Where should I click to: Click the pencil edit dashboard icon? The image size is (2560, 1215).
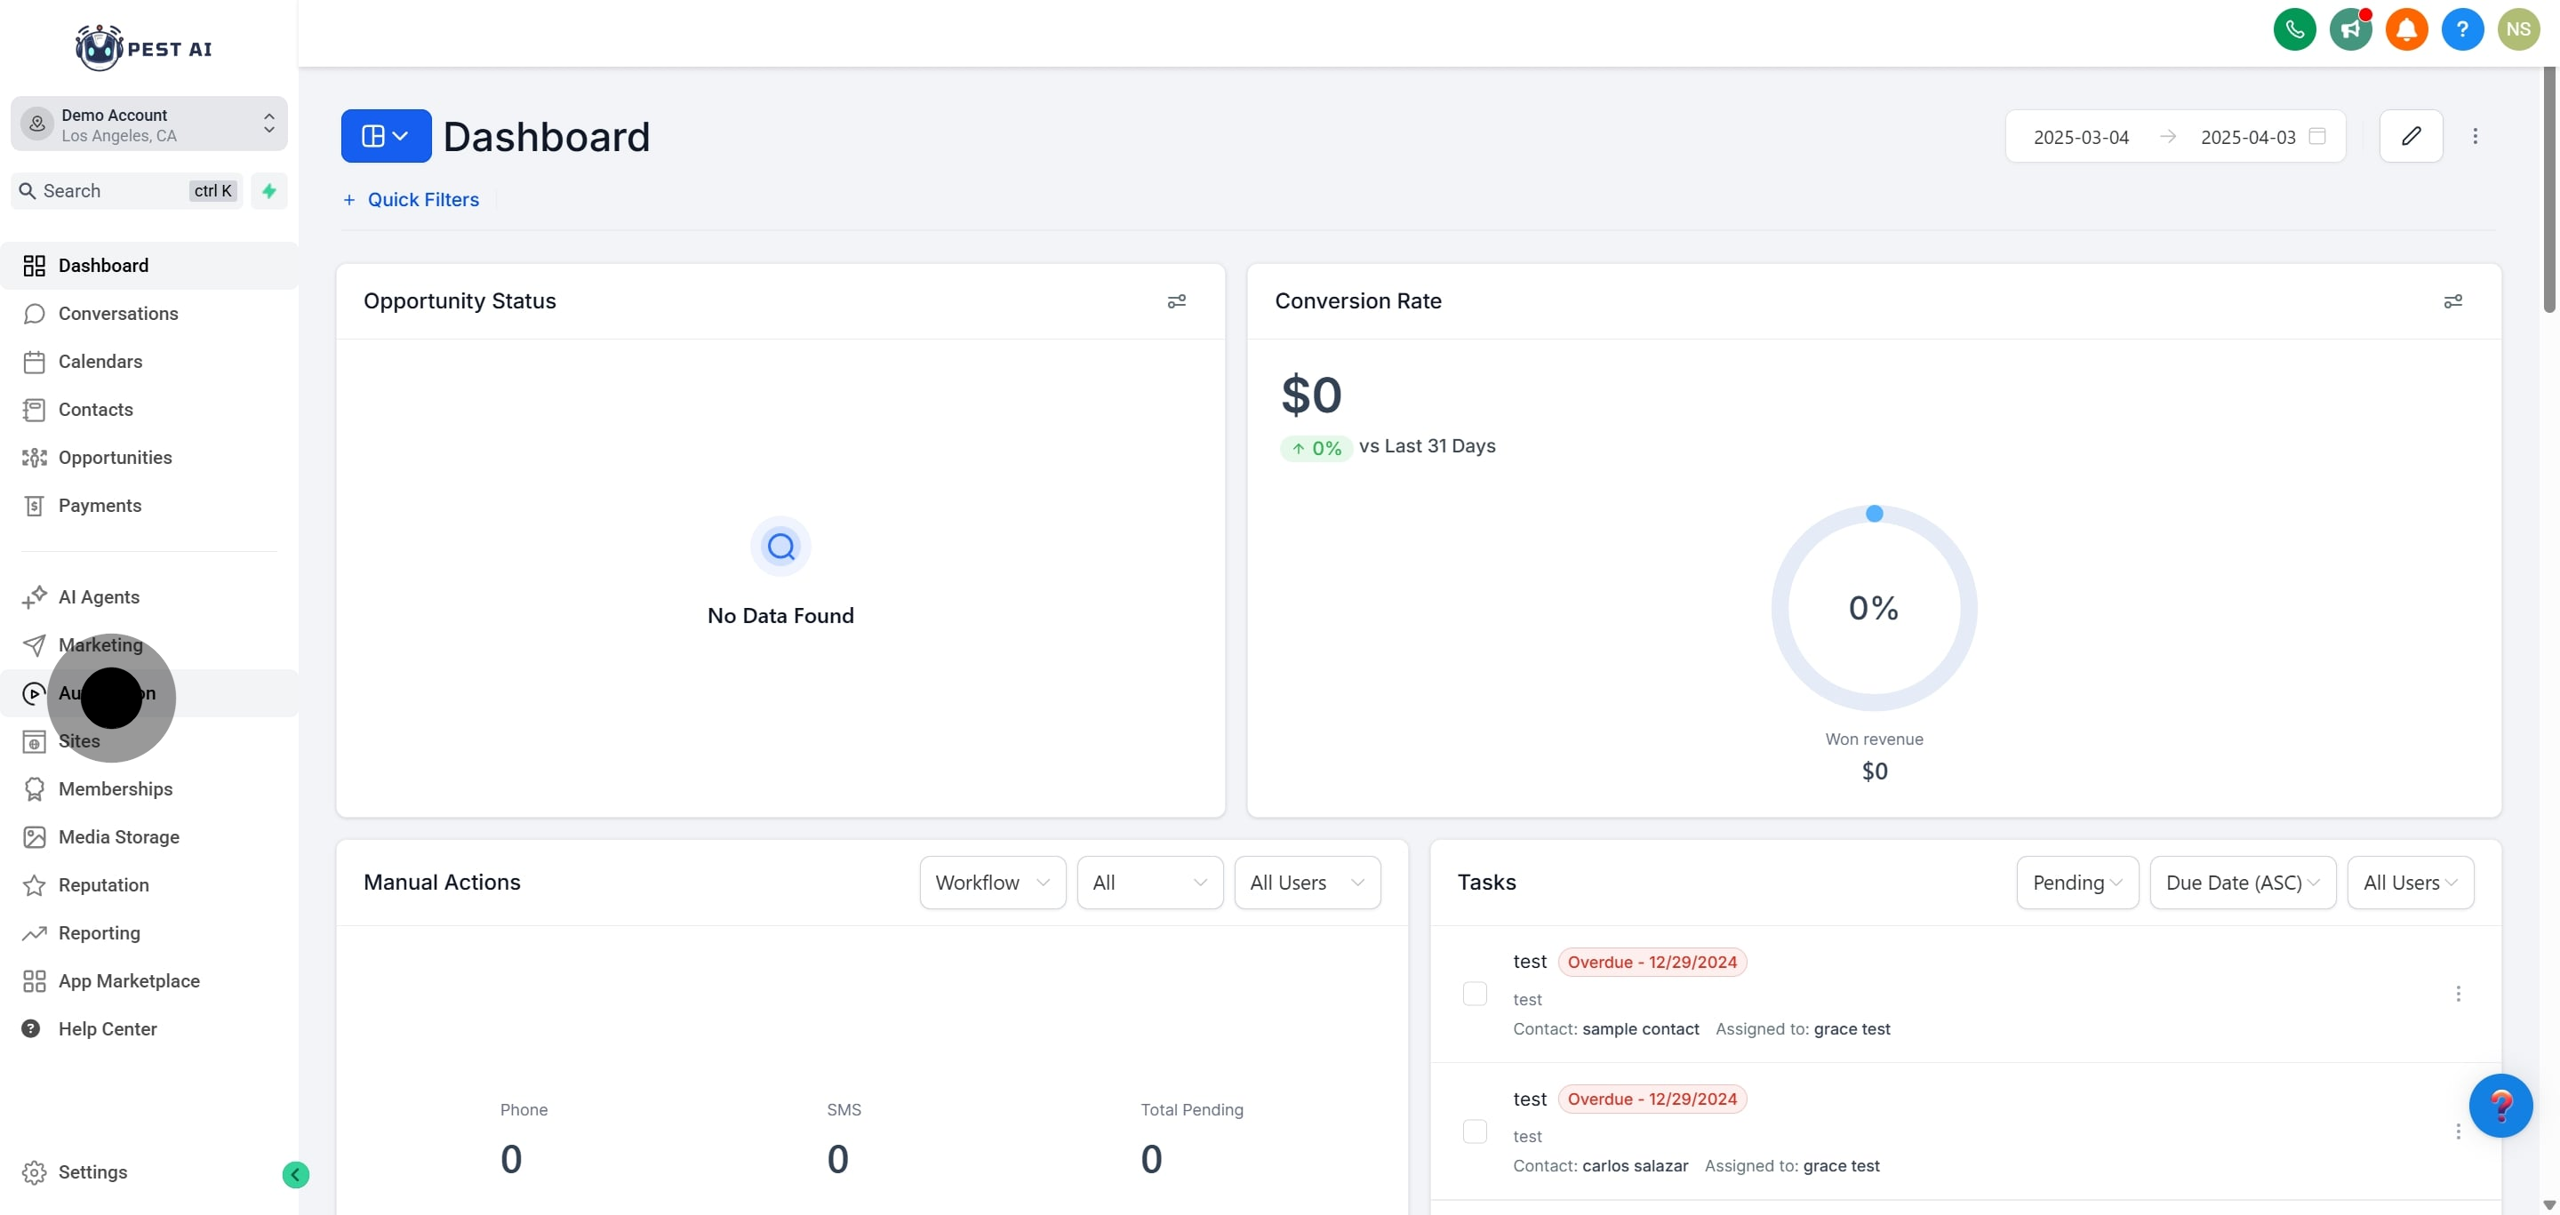tap(2410, 136)
